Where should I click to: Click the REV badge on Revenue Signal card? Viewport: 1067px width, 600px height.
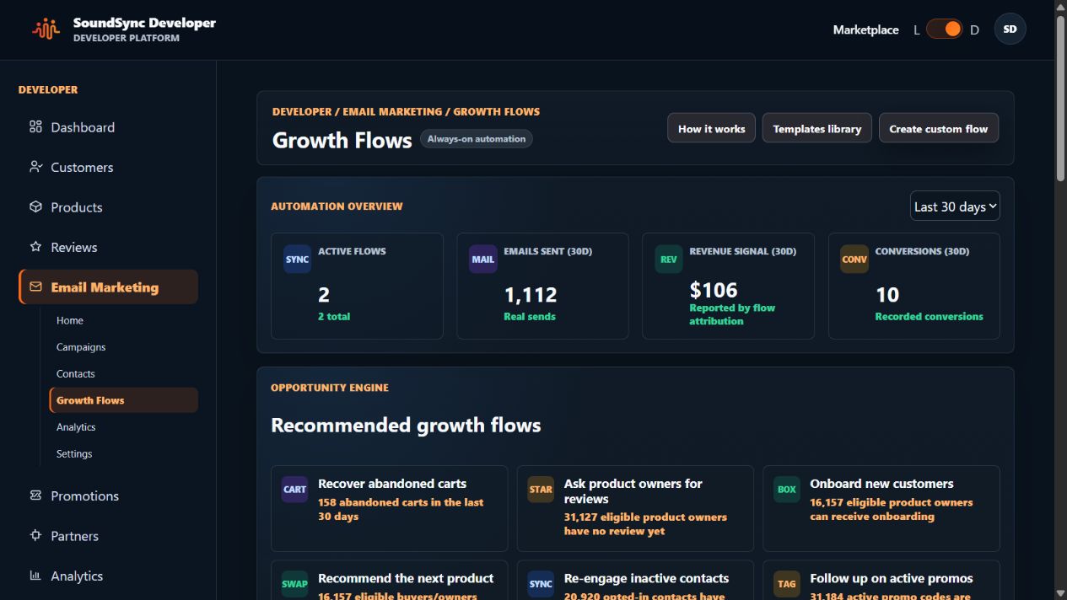pos(669,260)
